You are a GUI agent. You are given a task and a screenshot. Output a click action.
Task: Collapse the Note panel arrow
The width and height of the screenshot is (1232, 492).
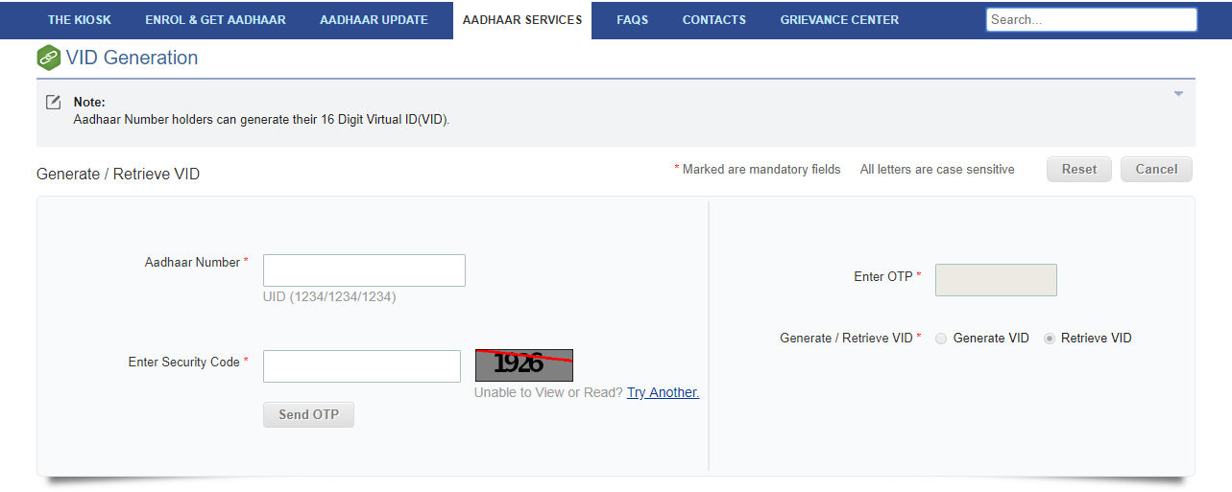coord(1178,94)
